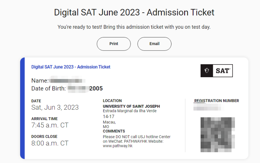Click the page title Digital SAT June 2023
260x163 pixels.
[x=134, y=13]
